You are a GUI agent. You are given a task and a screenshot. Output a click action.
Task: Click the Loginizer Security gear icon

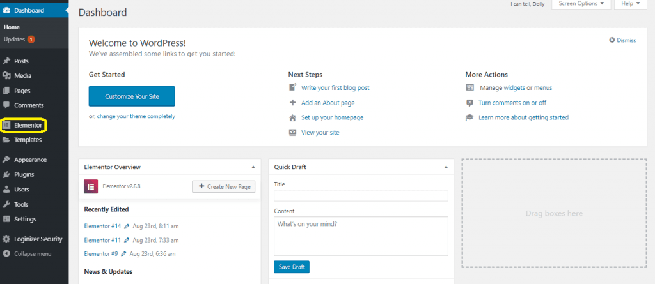click(x=6, y=239)
